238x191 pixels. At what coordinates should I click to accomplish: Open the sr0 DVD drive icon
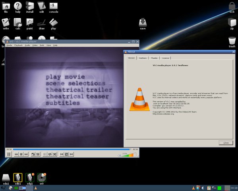(x=42, y=179)
